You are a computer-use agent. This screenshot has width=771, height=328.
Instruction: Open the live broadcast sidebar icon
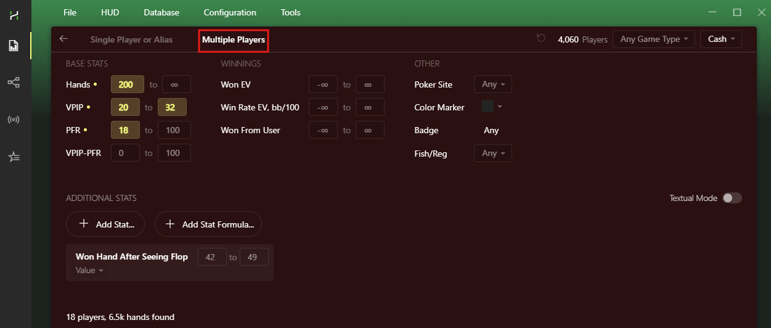click(x=14, y=120)
